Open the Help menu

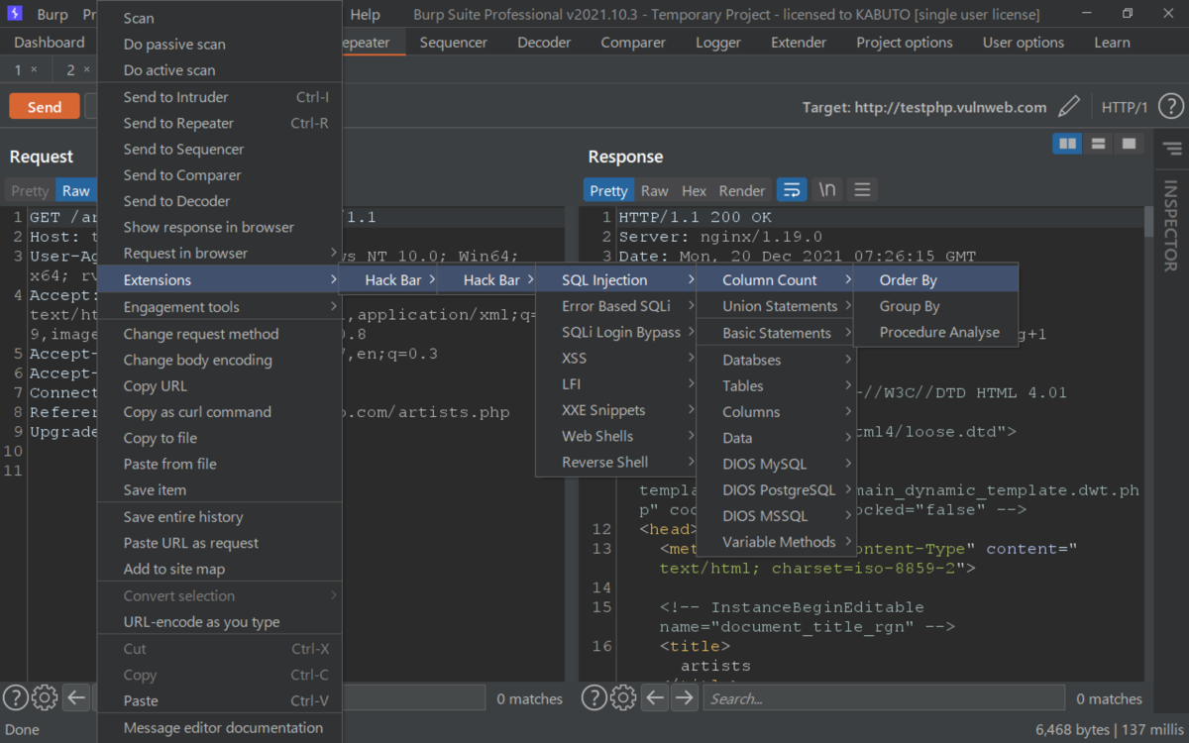[365, 15]
